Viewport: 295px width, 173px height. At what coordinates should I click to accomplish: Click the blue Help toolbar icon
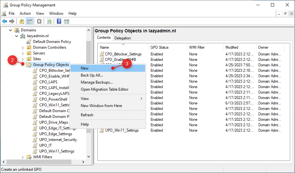click(x=59, y=21)
